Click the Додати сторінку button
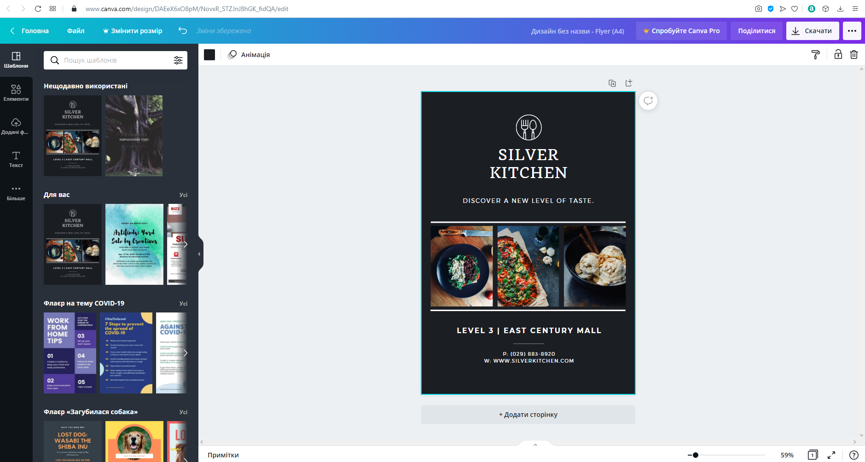Screen dimensions: 865x462 (528, 415)
